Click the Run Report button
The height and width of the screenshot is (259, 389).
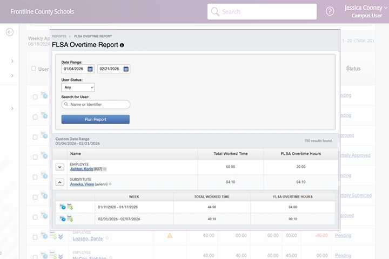(96, 119)
